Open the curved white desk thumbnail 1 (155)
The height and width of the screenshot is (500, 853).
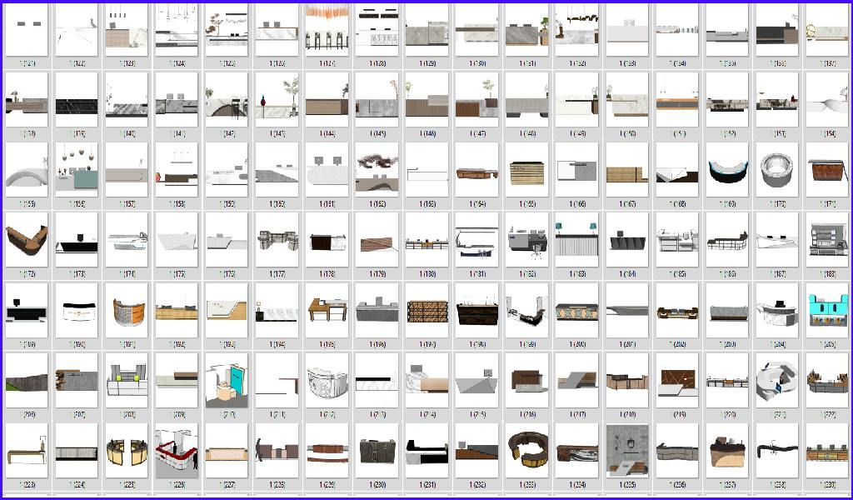pyautogui.click(x=26, y=170)
